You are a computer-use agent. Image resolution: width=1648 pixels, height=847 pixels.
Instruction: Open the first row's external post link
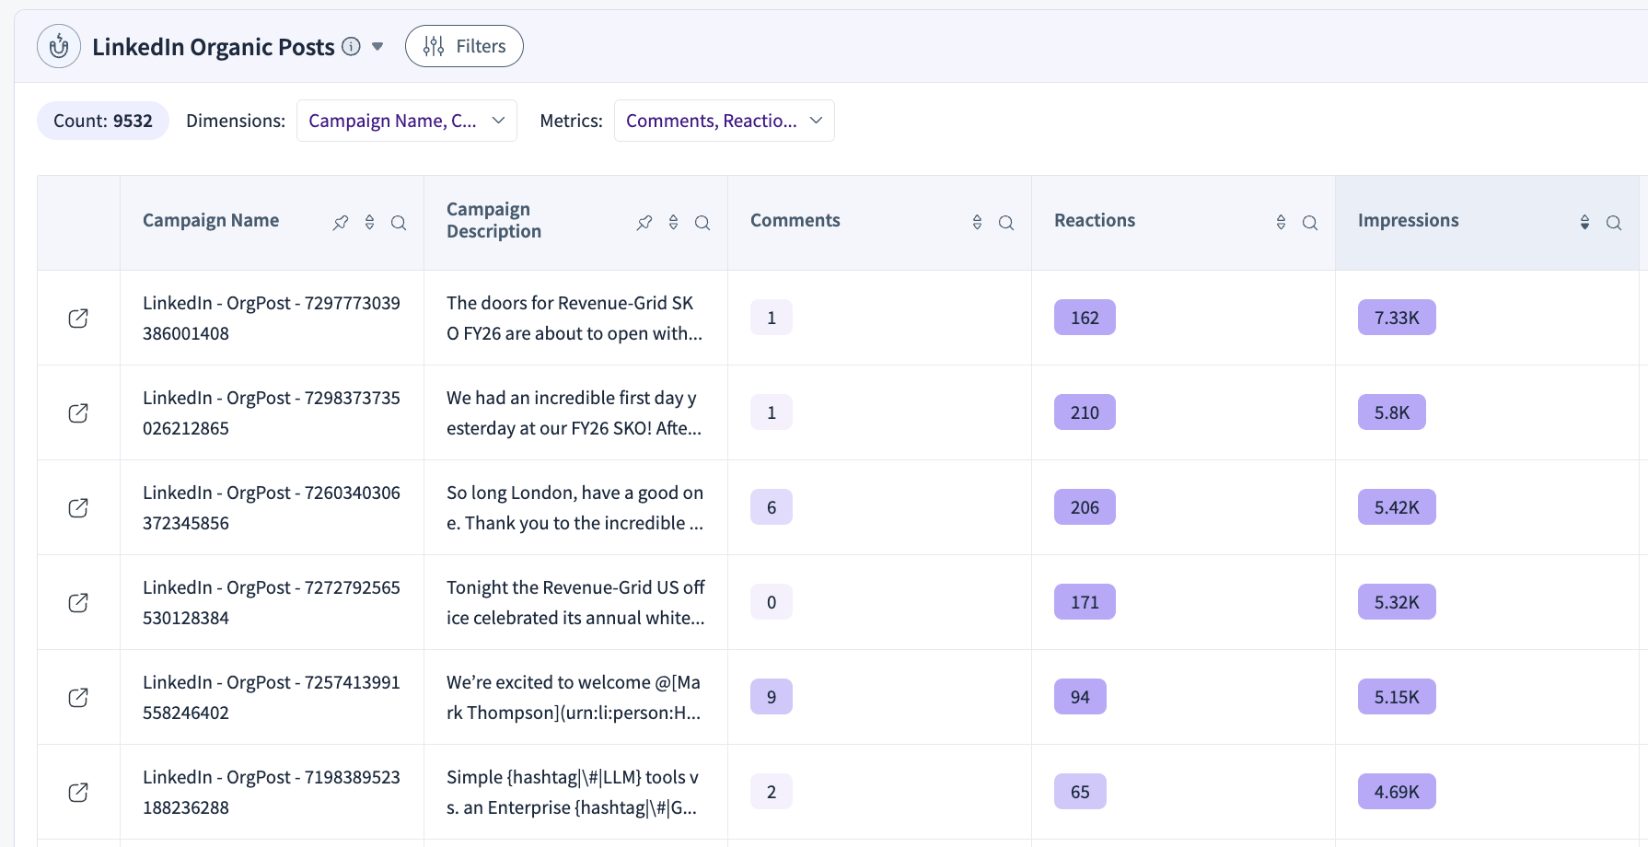pyautogui.click(x=78, y=318)
